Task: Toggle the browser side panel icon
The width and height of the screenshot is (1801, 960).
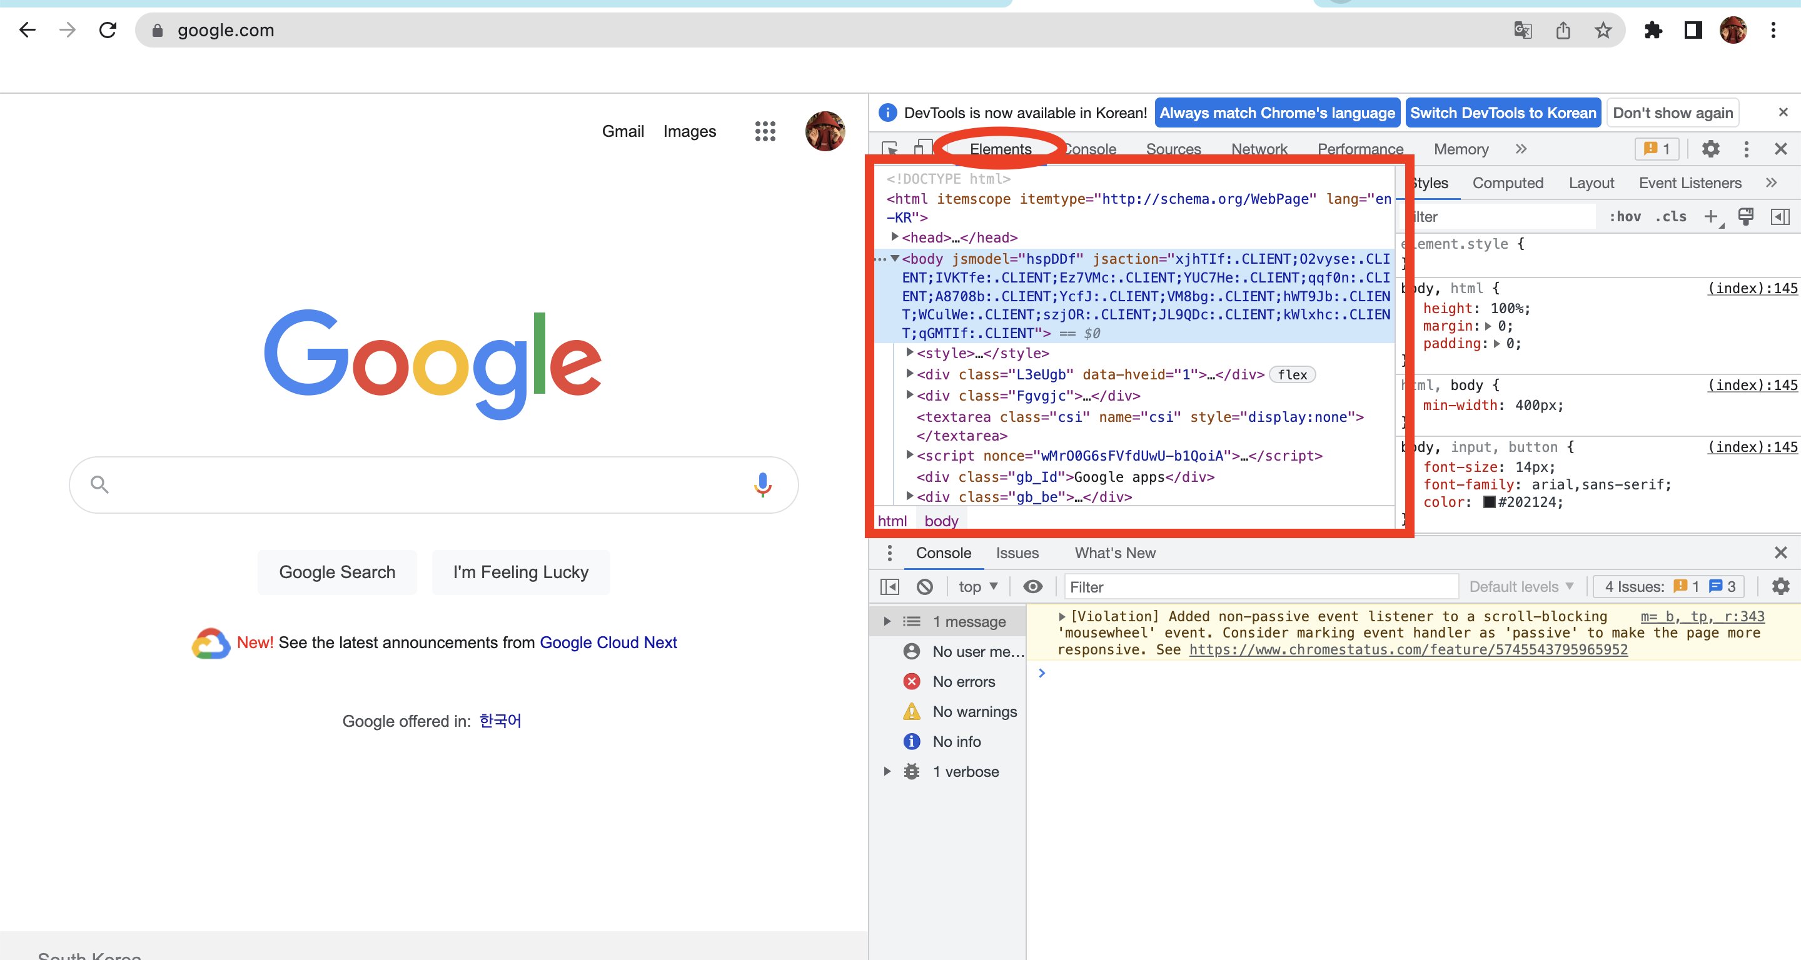Action: click(x=1693, y=30)
